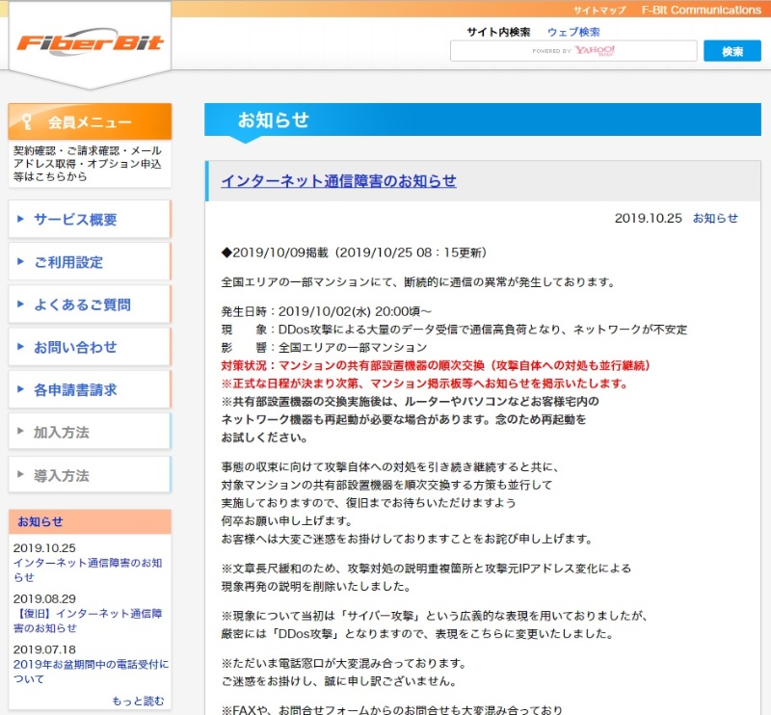Click the FiberBit logo
The height and width of the screenshot is (715, 771).
(91, 42)
